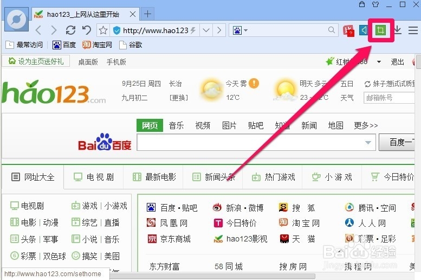Open the hamburger main menu
This screenshot has height=280, width=421.
coord(413,30)
